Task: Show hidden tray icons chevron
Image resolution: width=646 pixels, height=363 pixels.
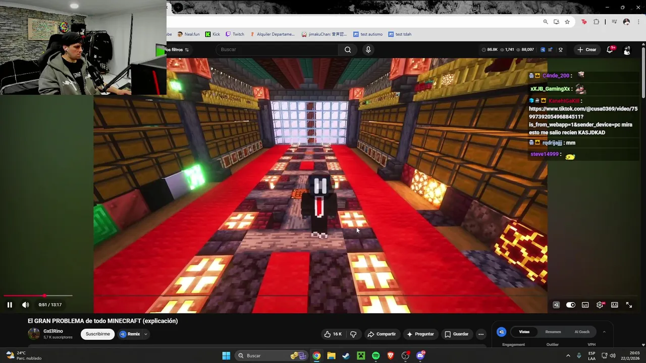Action: pyautogui.click(x=568, y=355)
